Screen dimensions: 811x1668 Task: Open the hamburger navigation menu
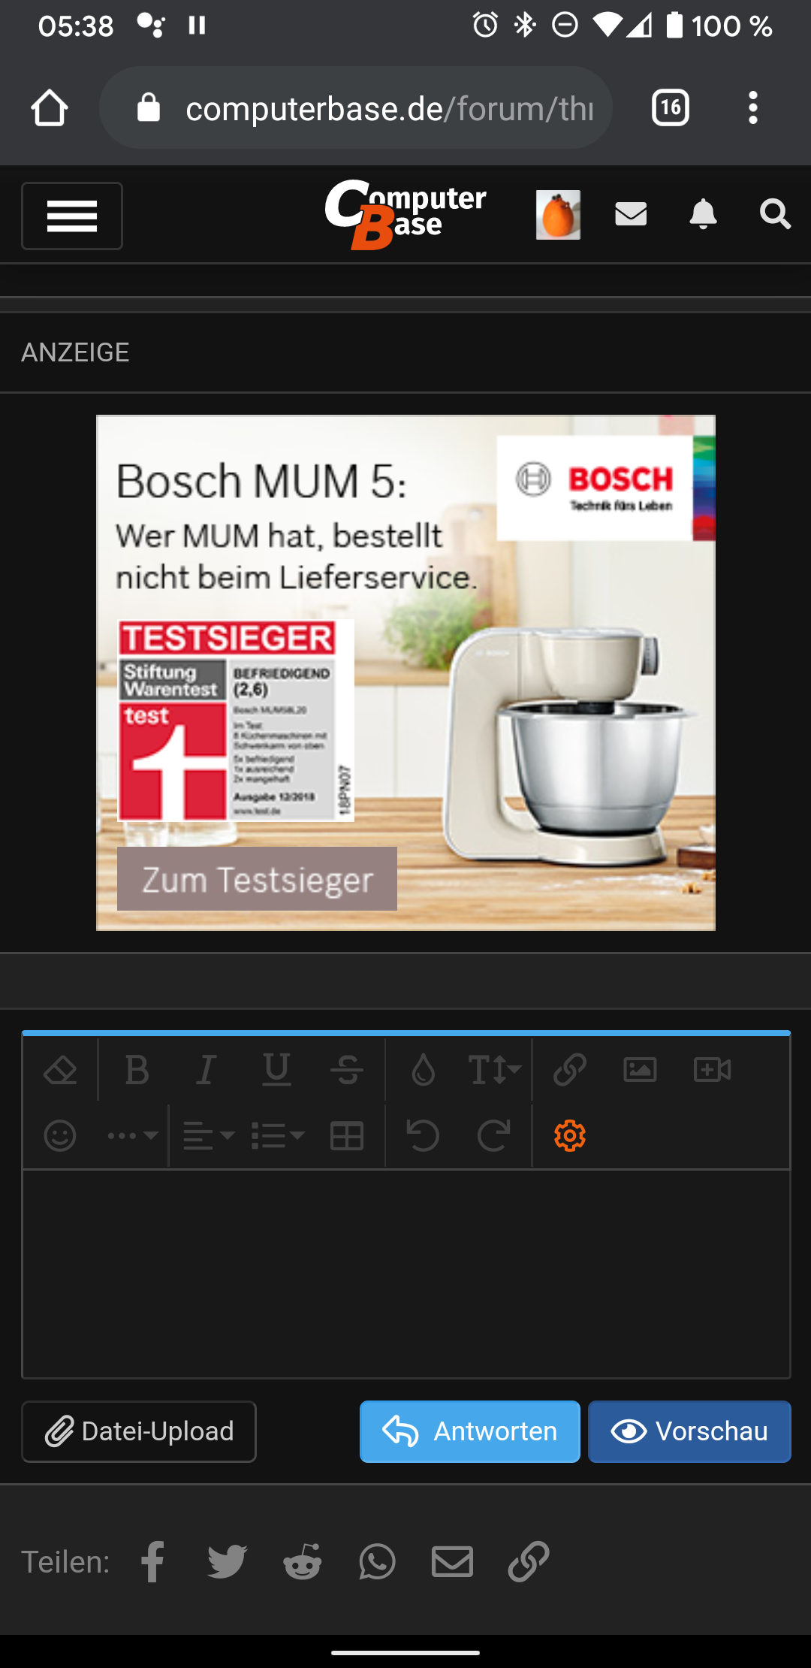pyautogui.click(x=72, y=216)
